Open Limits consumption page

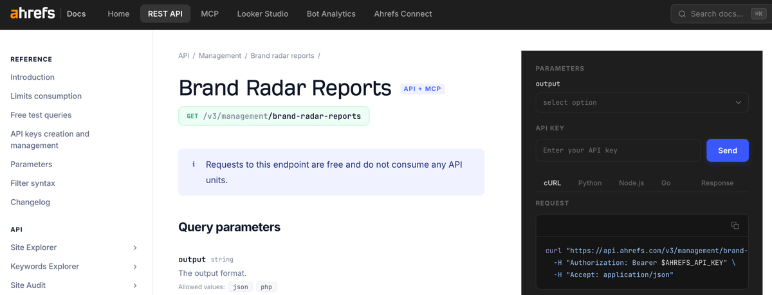pyautogui.click(x=46, y=96)
